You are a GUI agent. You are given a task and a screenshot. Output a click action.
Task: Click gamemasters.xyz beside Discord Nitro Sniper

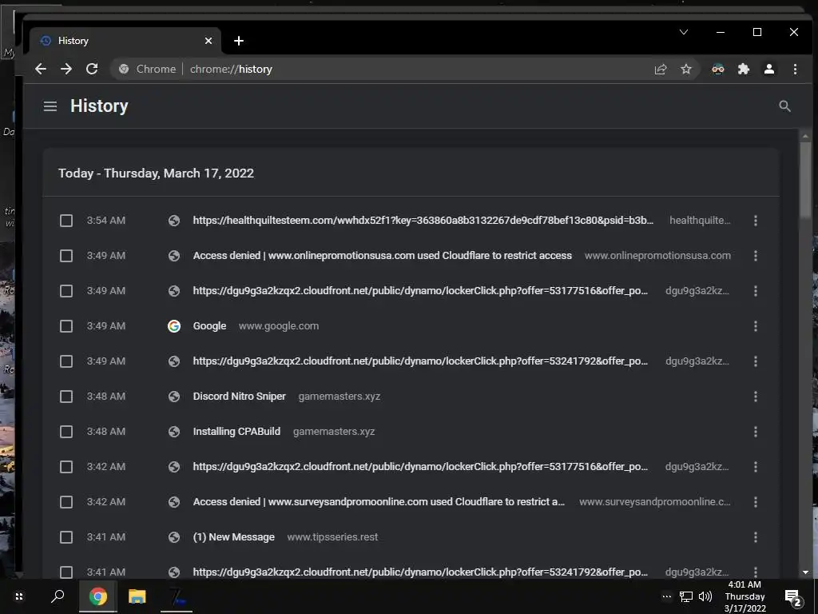(x=339, y=397)
